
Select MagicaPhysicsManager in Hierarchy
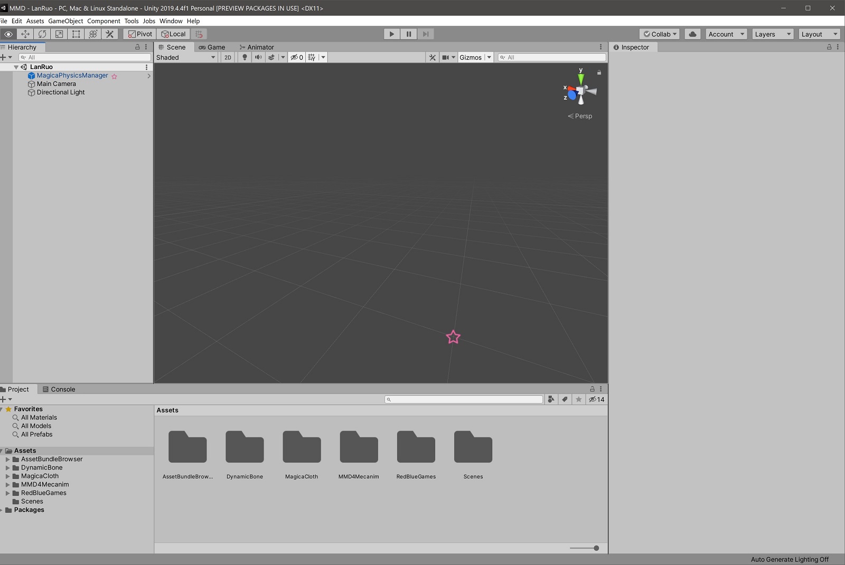click(x=72, y=75)
